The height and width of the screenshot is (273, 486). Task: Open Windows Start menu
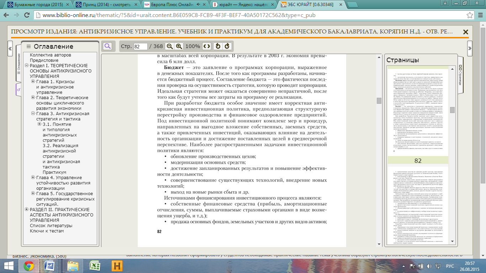(x=9, y=266)
